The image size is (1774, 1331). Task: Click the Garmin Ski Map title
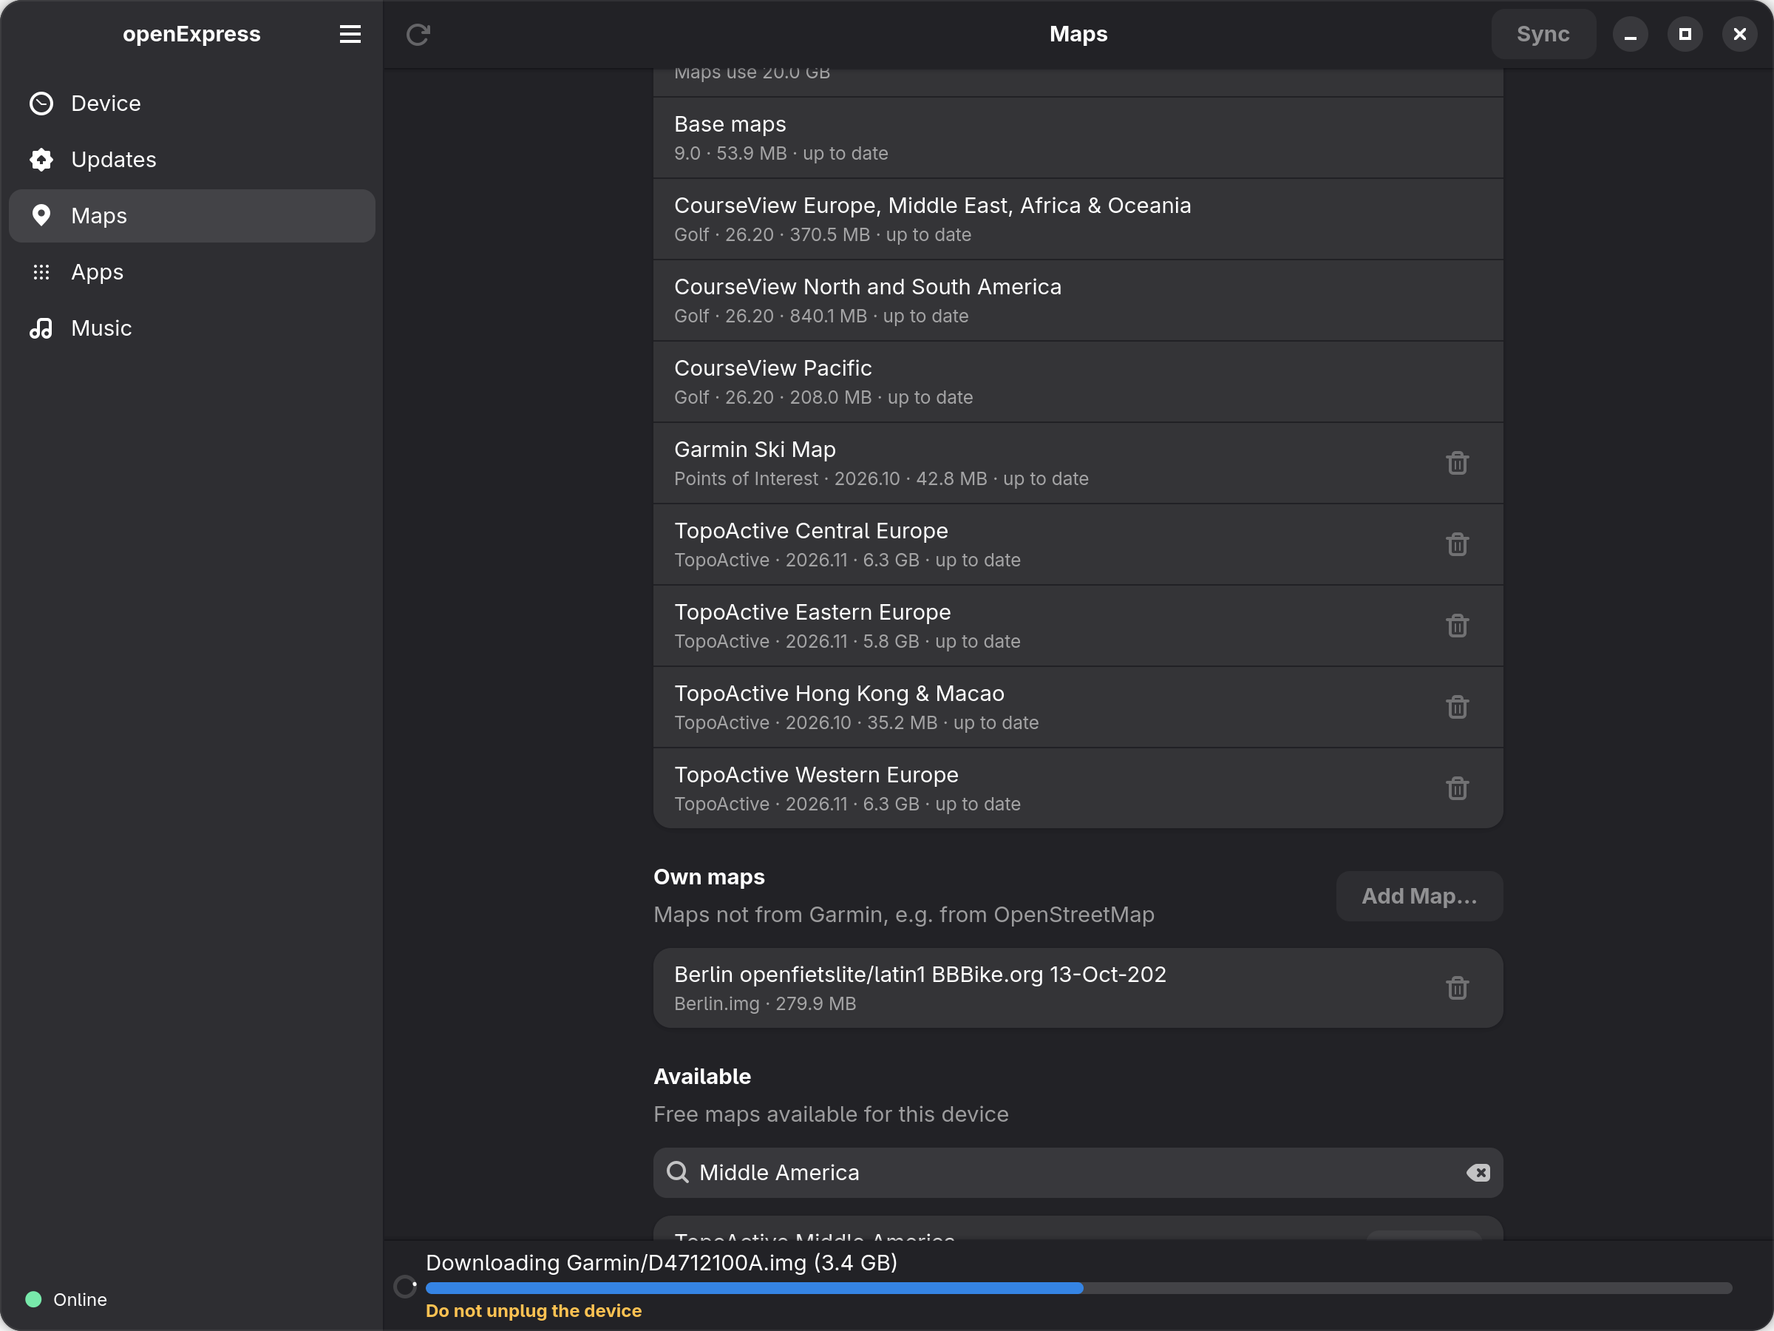[x=755, y=450]
